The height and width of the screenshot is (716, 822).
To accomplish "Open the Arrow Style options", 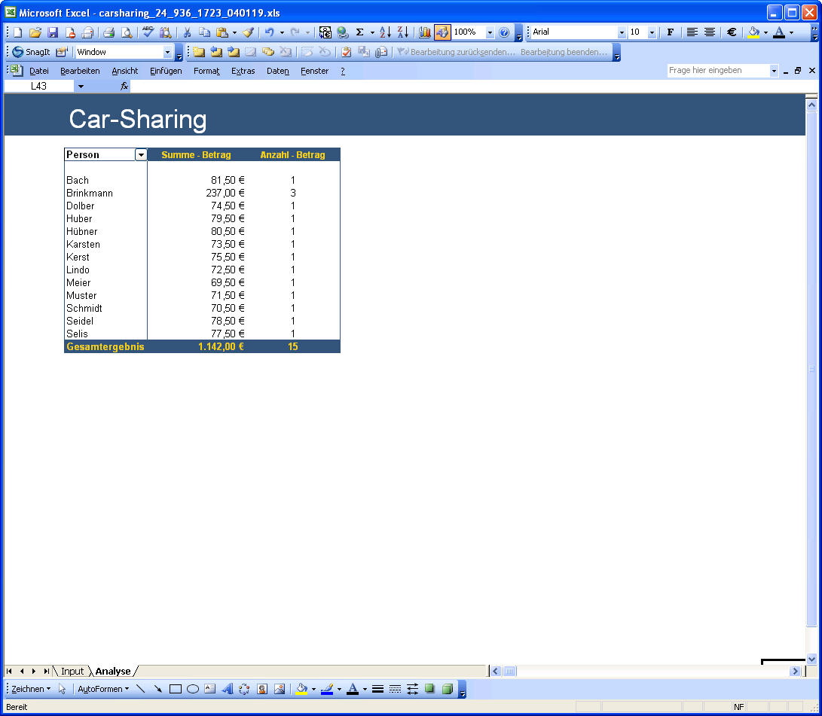I will click(413, 689).
